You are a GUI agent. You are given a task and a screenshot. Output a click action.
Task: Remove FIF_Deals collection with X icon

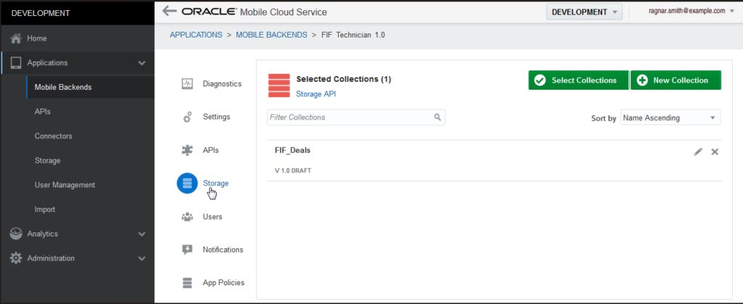pos(715,152)
